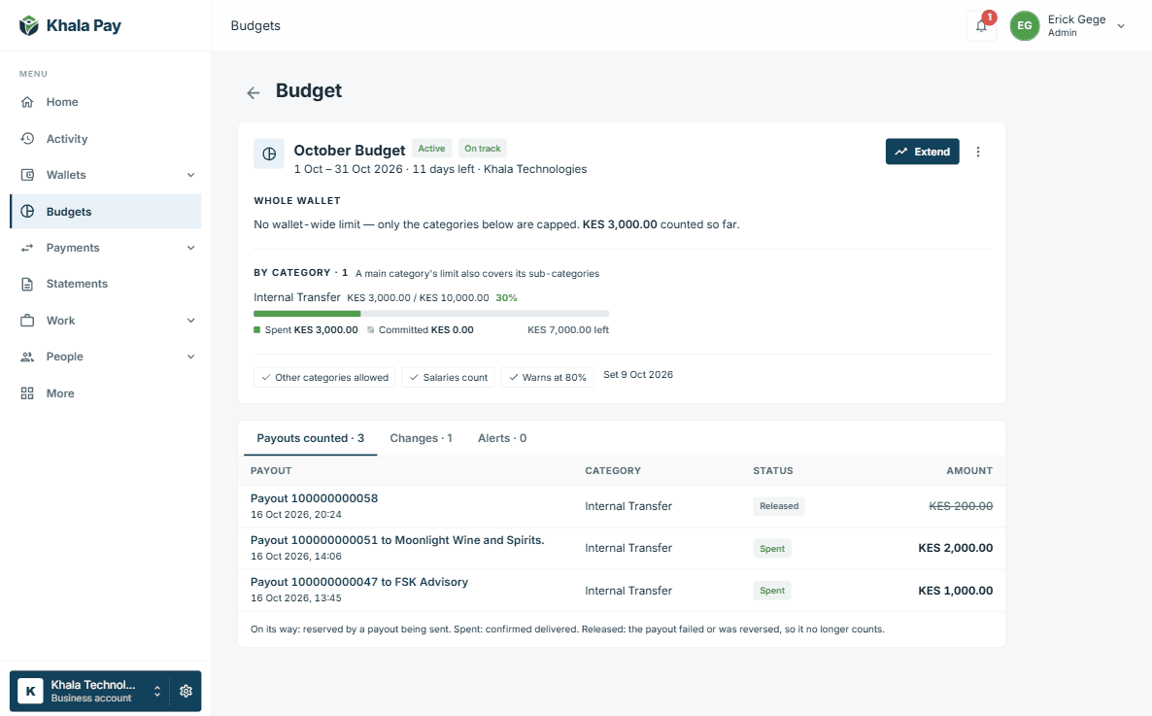Click the Work briefcase icon
Screen dimensions: 1152x716
(27, 321)
